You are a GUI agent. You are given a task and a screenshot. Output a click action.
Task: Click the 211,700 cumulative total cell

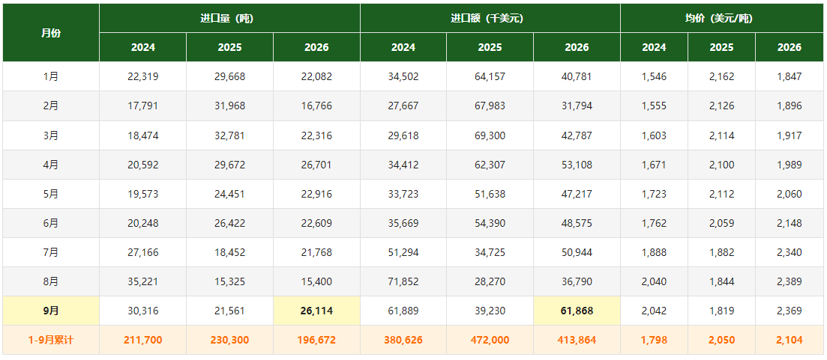143,340
